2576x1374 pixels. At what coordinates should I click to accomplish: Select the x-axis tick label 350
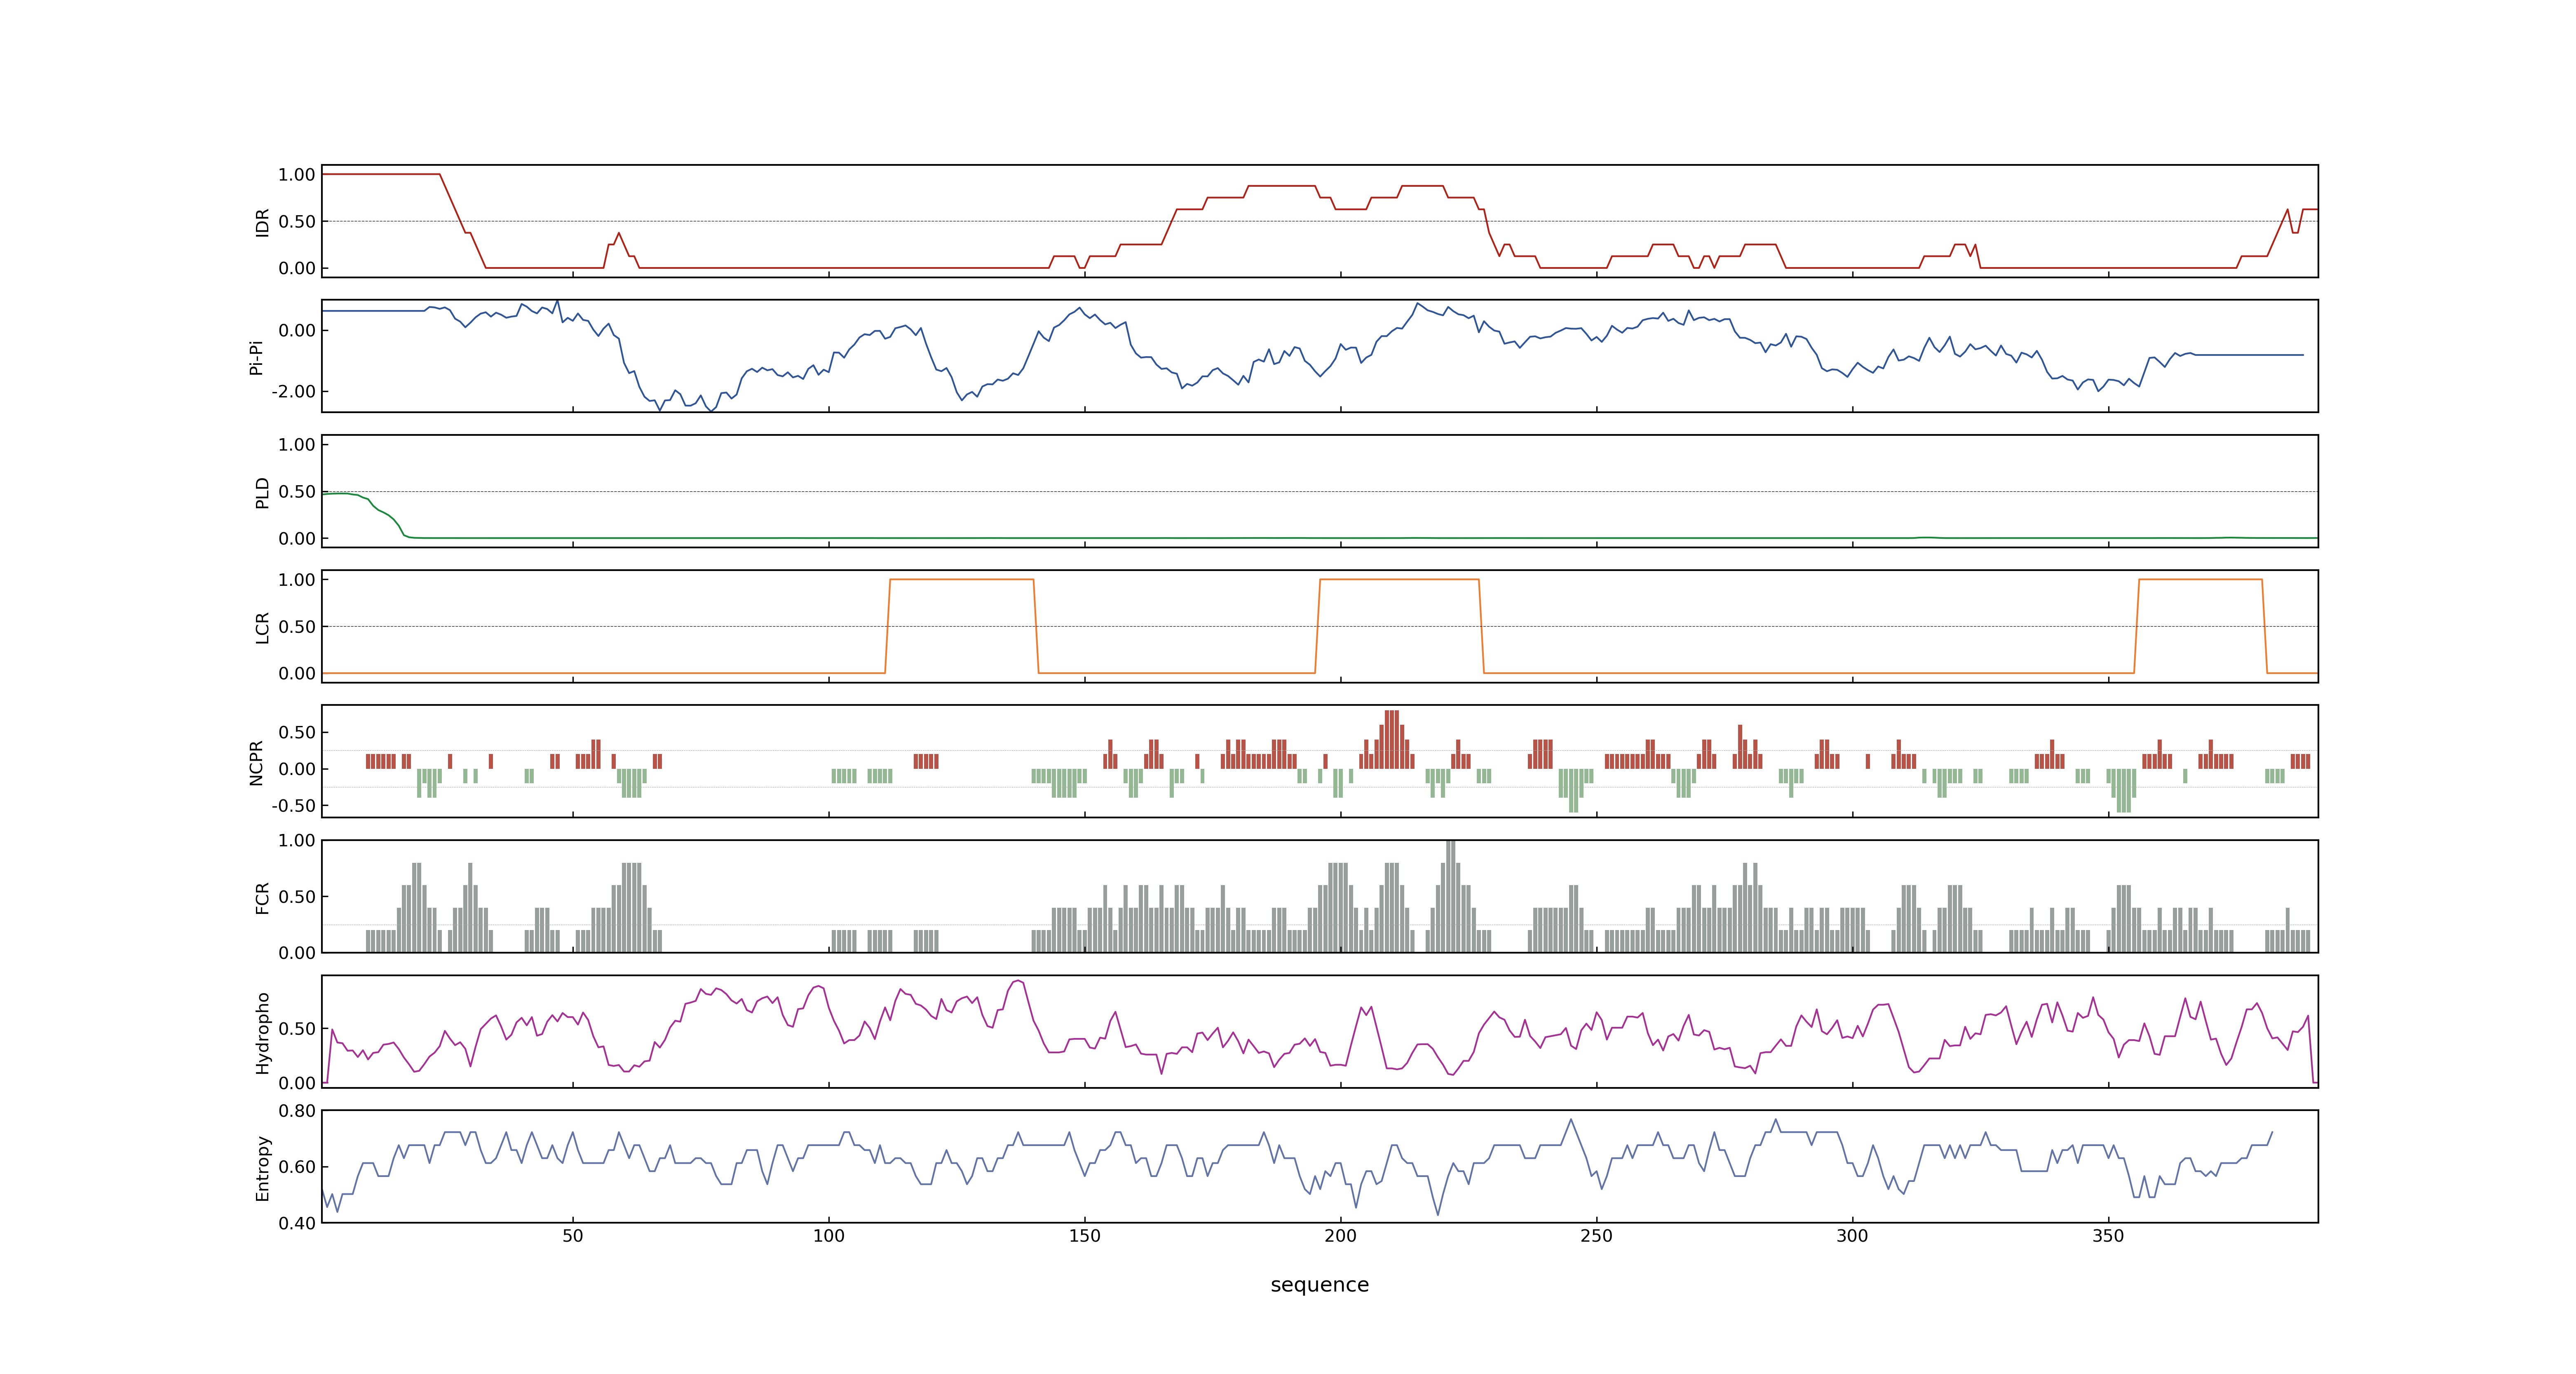coord(2109,1236)
